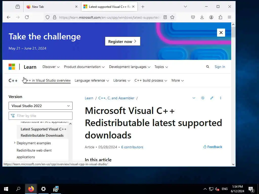Open the notification center icon
The height and width of the screenshot is (194, 259).
[251, 189]
